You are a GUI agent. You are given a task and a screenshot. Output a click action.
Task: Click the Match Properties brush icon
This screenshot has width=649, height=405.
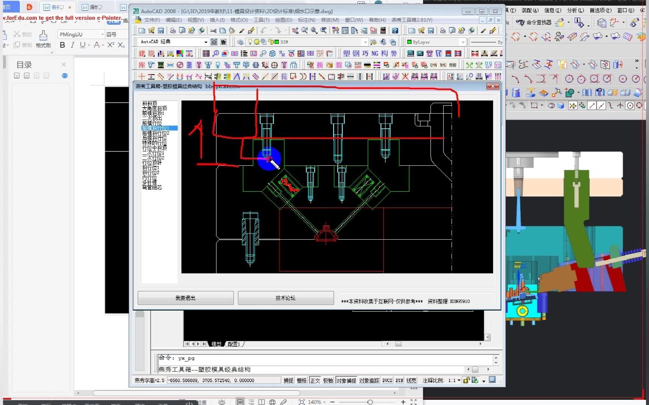[x=241, y=30]
